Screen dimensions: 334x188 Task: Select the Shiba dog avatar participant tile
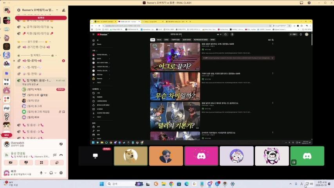coord(130,156)
